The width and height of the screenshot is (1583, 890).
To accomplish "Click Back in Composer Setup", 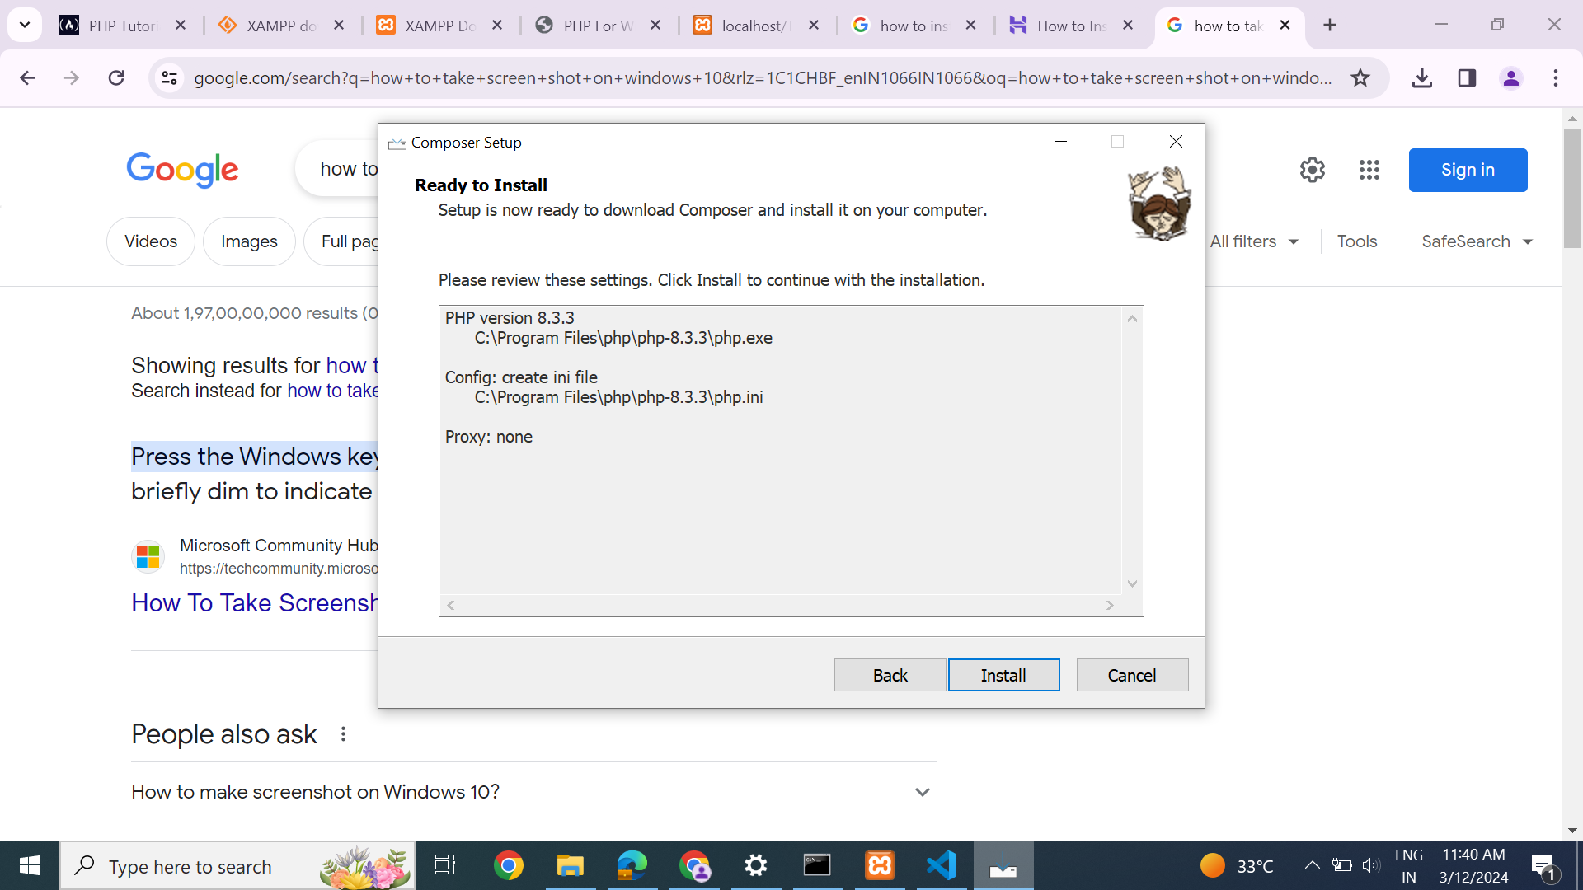I will click(x=890, y=675).
